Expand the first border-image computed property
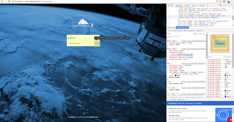The width and height of the screenshot is (234, 122). point(209,81)
